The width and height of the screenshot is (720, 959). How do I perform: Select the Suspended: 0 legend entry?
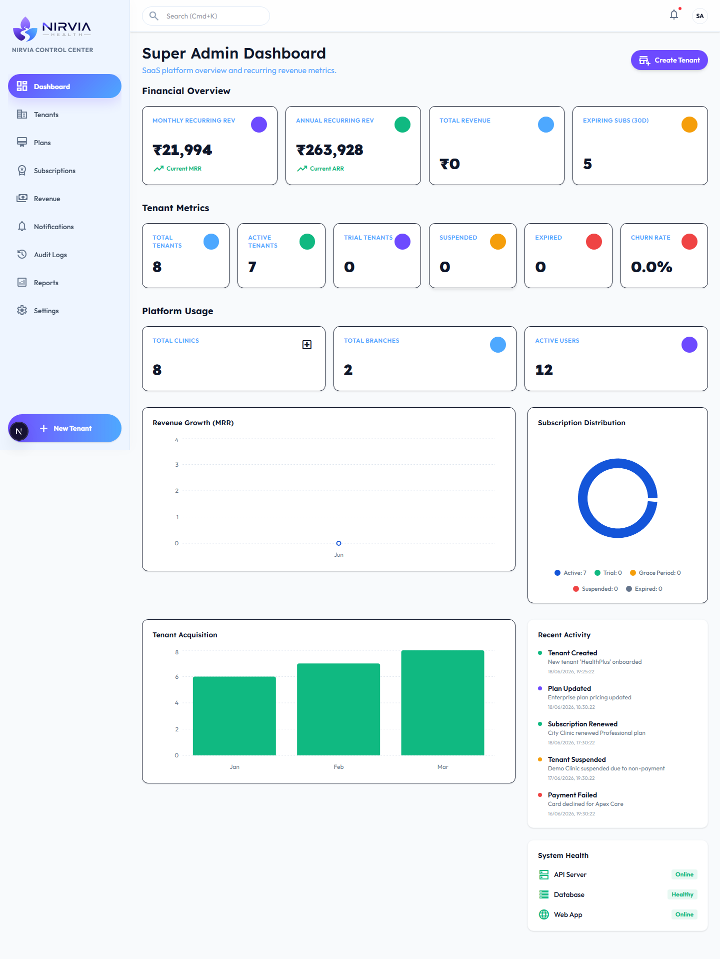595,589
